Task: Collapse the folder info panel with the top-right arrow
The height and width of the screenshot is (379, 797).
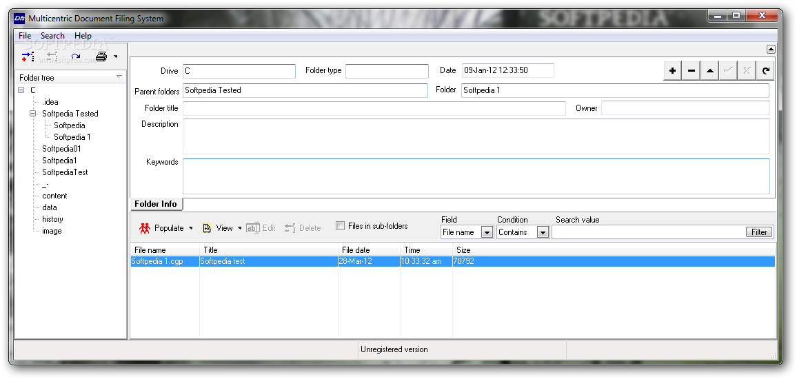Action: (x=771, y=50)
